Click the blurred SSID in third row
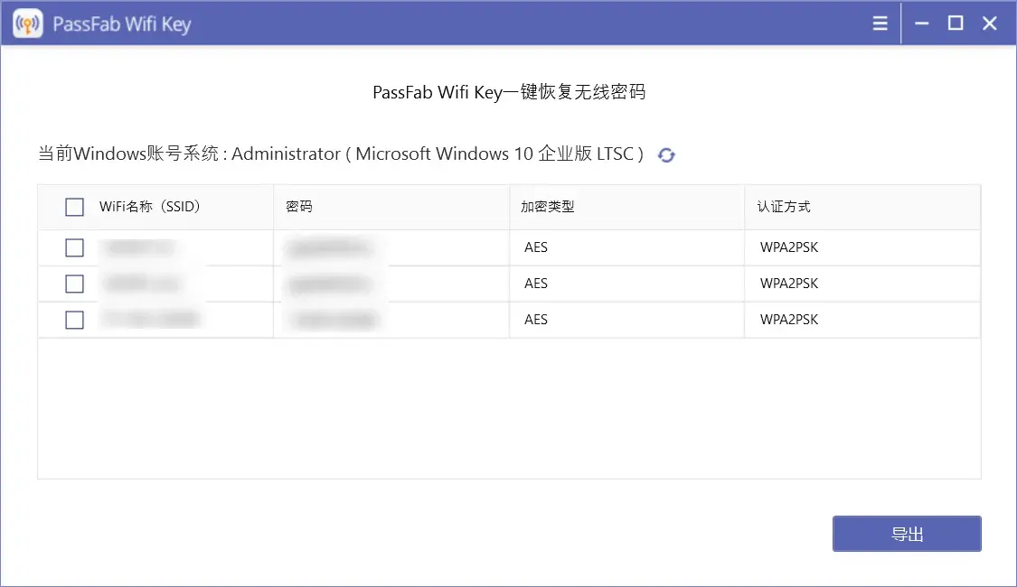 151,319
